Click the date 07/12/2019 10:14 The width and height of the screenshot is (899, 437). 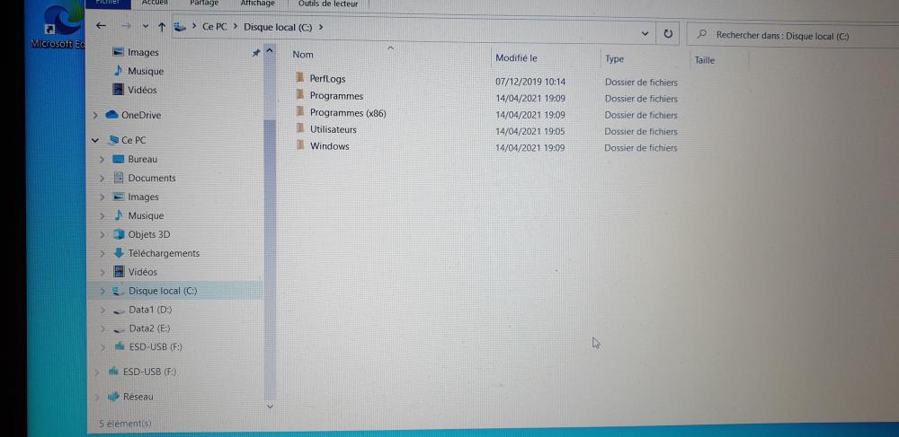[x=530, y=82]
